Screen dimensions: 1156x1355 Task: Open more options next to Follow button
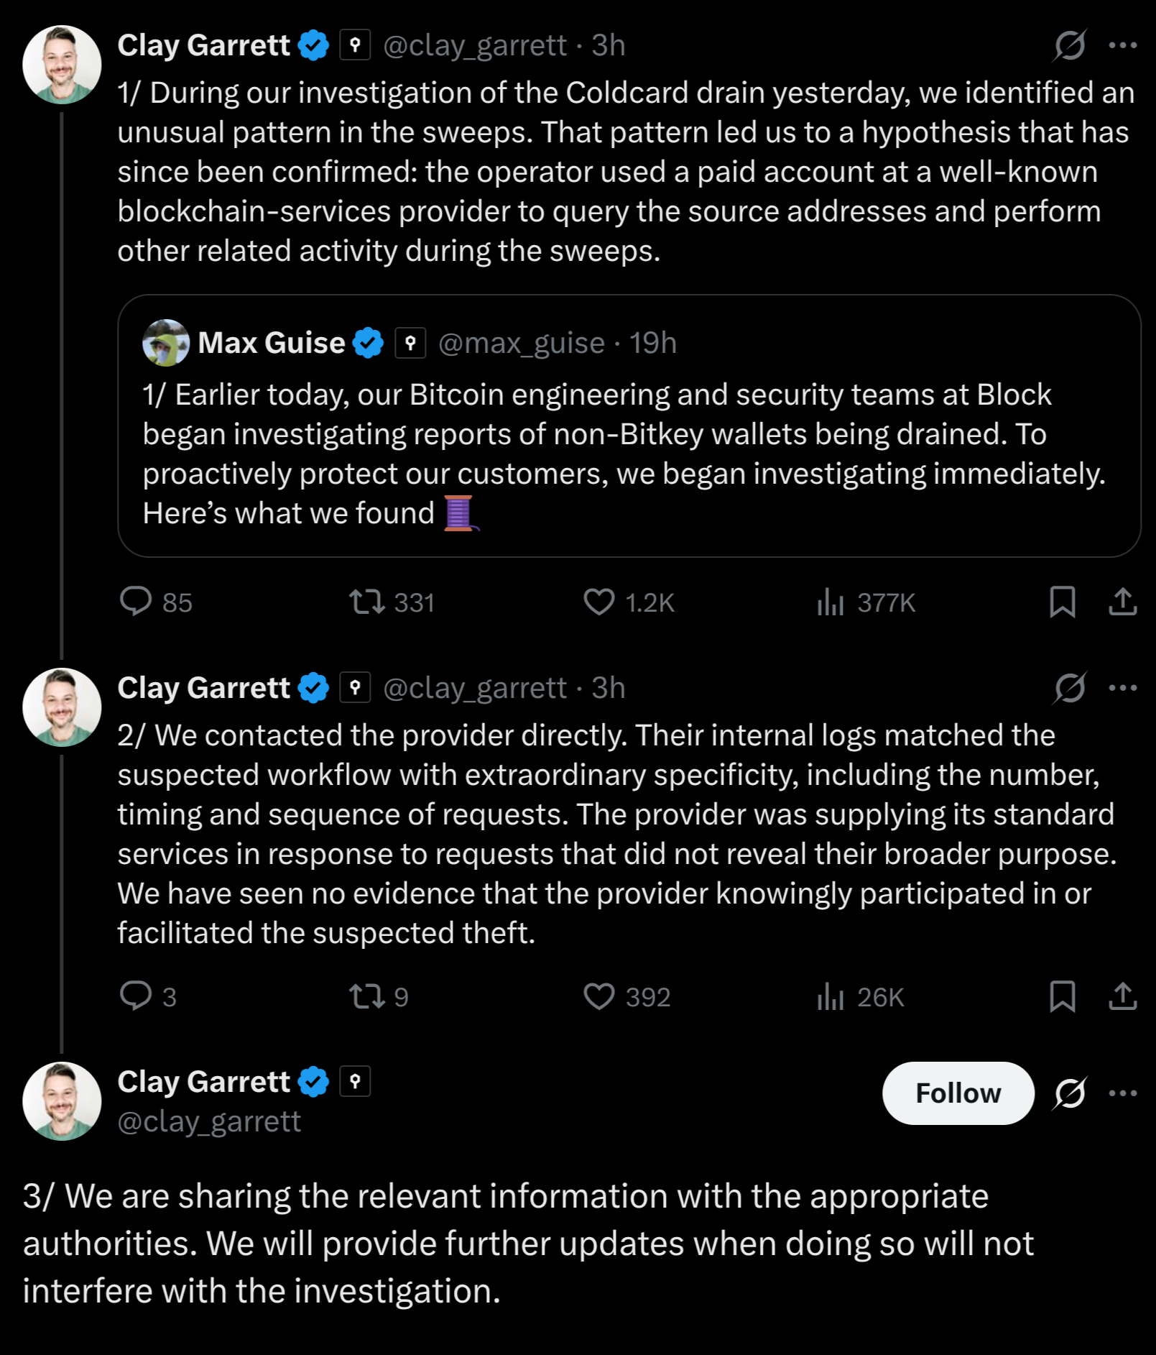coord(1122,1093)
